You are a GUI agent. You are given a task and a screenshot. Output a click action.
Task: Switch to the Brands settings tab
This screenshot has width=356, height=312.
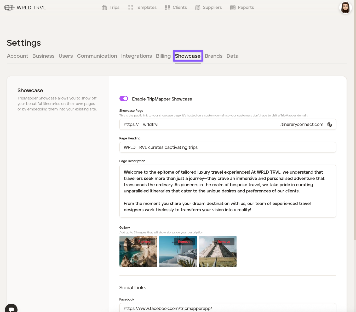point(213,56)
